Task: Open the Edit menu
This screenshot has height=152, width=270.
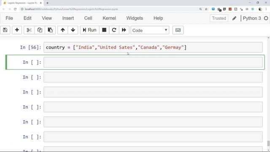Action: click(x=27, y=18)
